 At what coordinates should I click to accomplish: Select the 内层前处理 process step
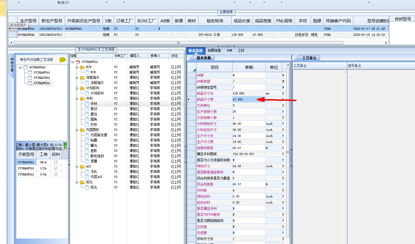pyautogui.click(x=99, y=135)
